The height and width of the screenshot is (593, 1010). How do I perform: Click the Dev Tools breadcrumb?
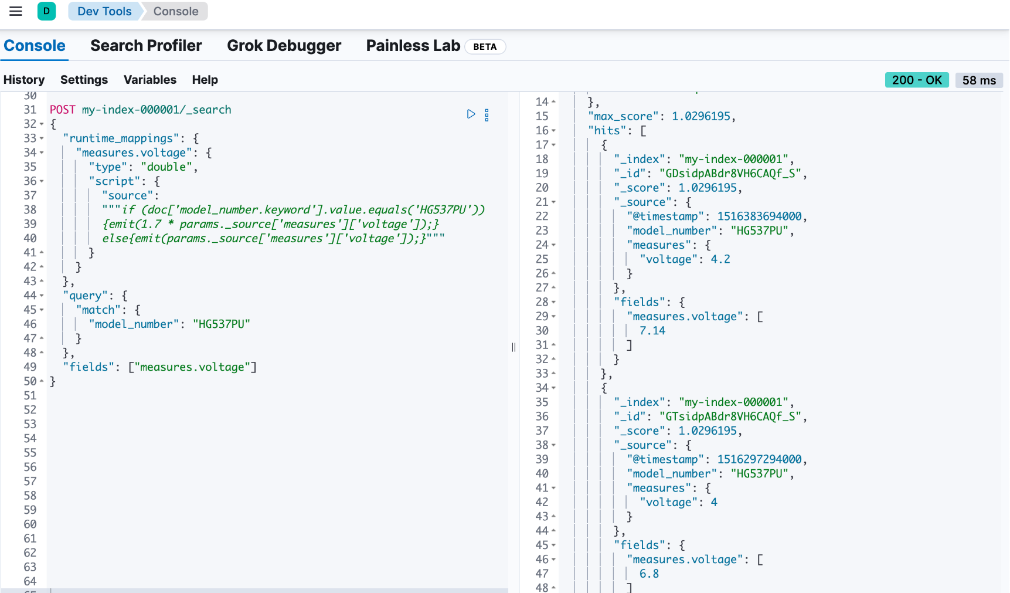click(104, 11)
